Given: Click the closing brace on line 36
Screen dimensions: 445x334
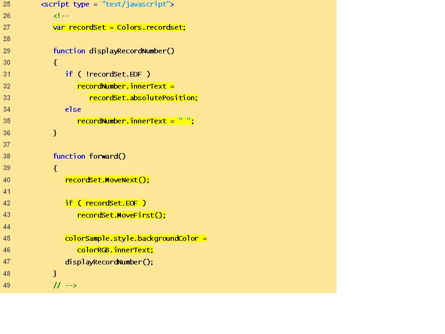Looking at the screenshot, I should 55,133.
